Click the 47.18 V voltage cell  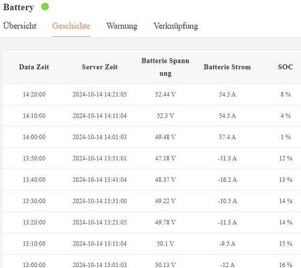click(x=165, y=158)
